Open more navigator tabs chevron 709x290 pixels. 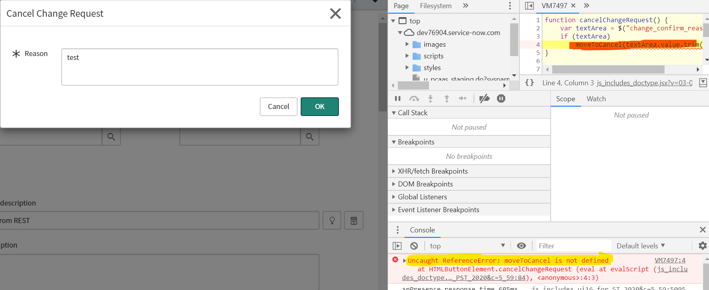pyautogui.click(x=466, y=5)
